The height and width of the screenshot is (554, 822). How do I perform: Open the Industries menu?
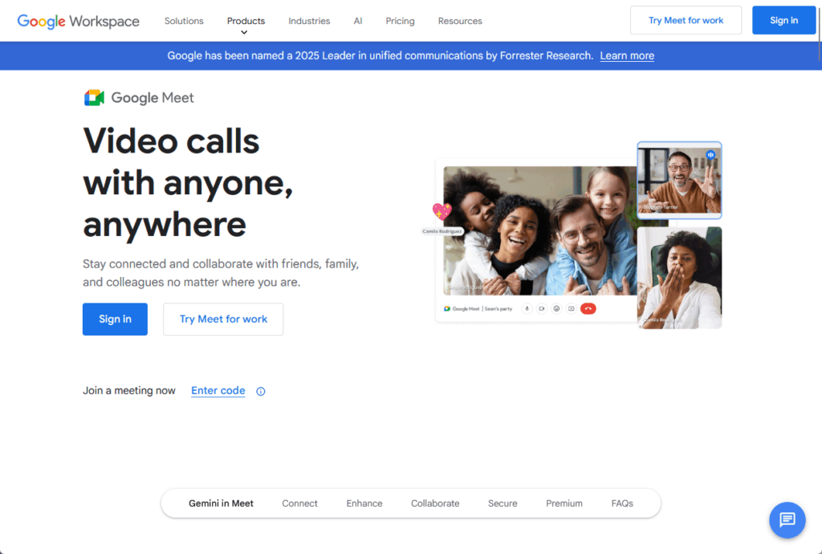tap(309, 21)
